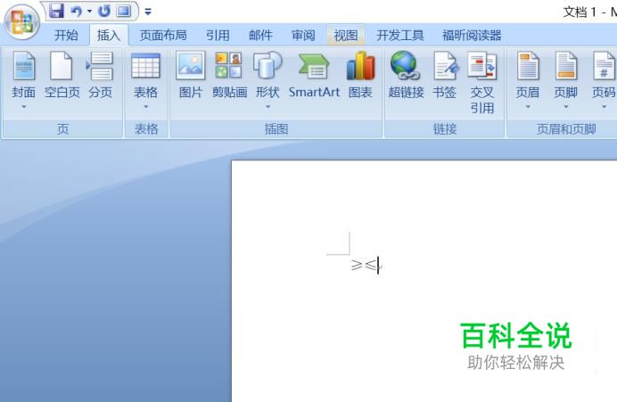This screenshot has height=402, width=617.
Task: Open the Office button menu
Action: [x=21, y=22]
